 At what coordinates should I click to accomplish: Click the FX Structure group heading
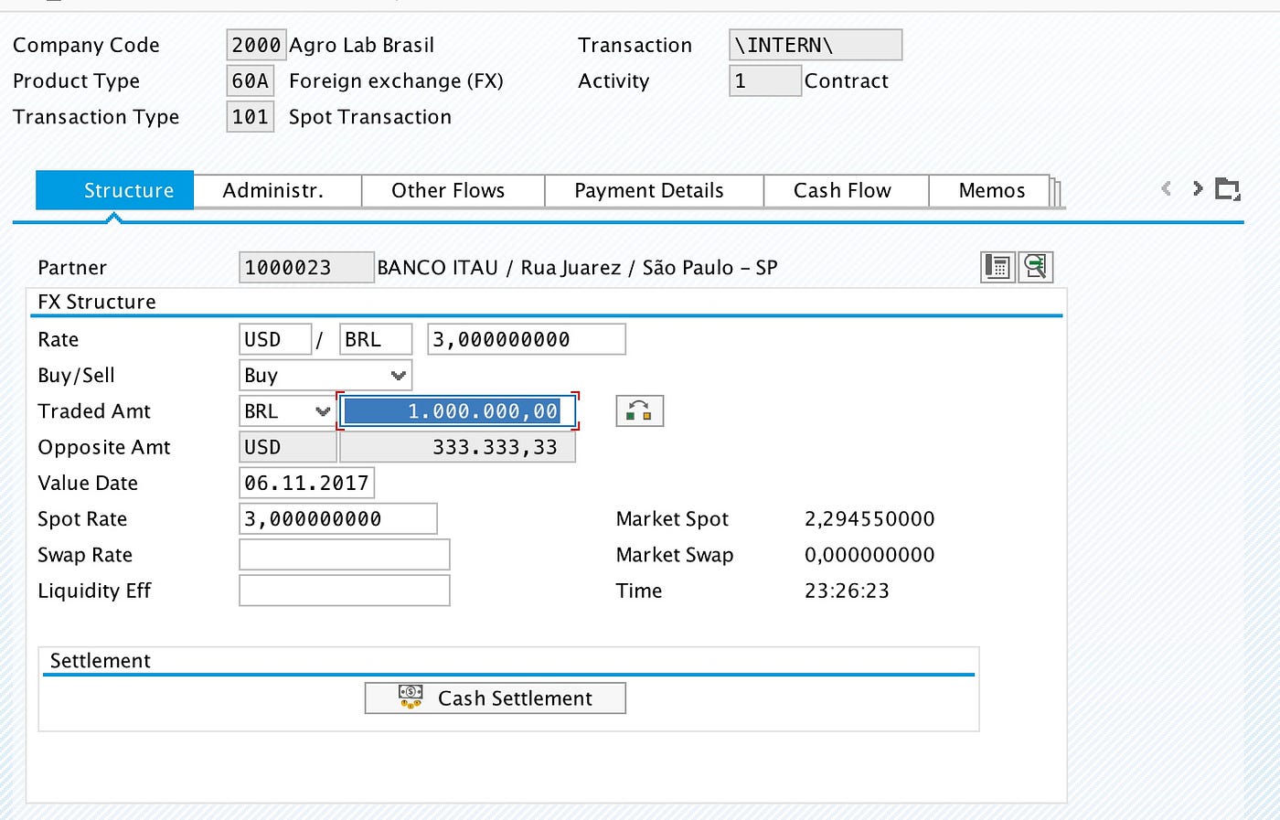(x=97, y=302)
